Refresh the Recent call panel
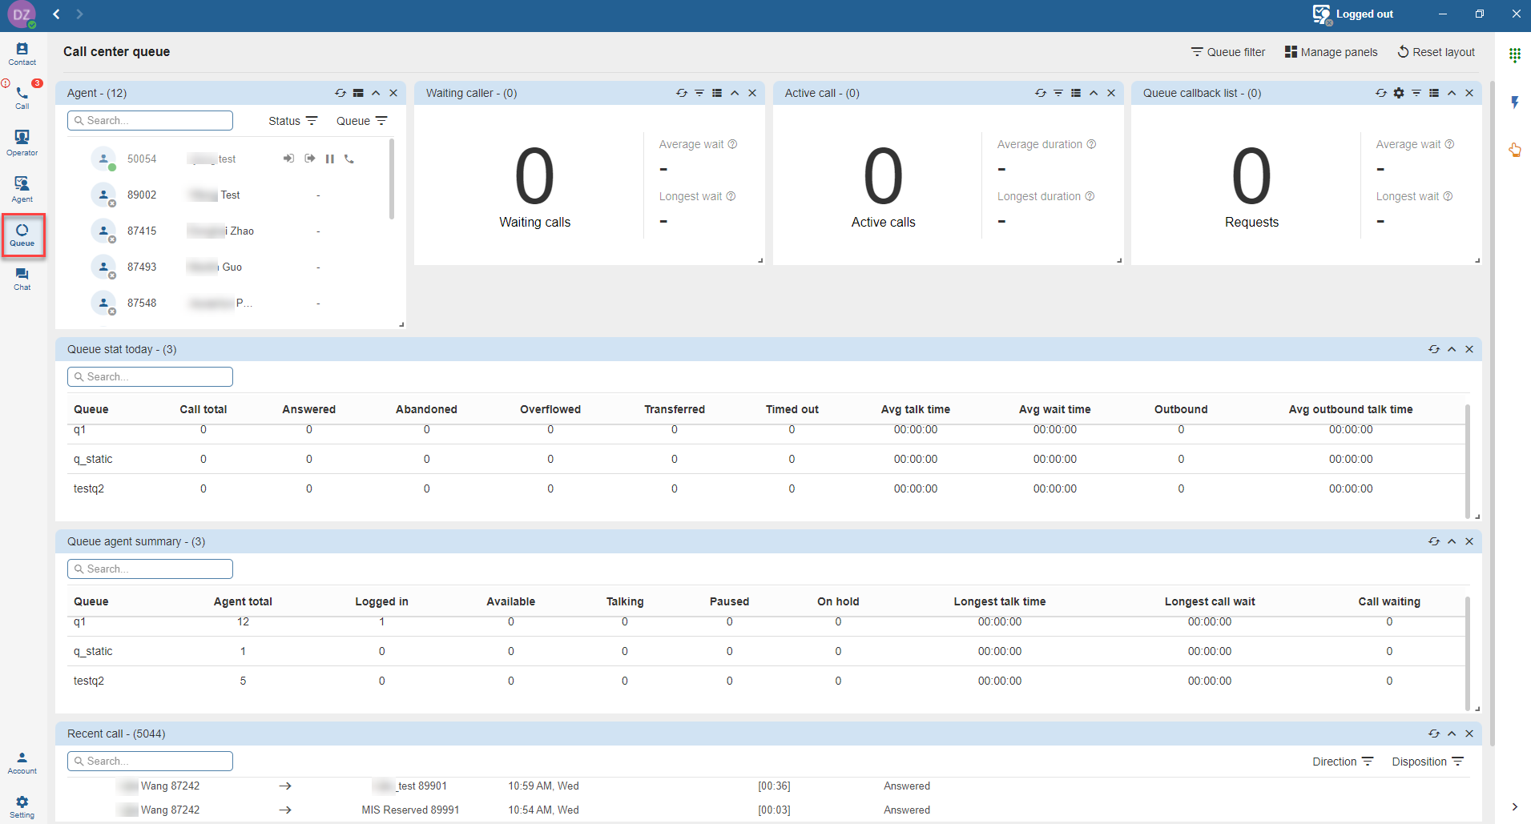Image resolution: width=1531 pixels, height=824 pixels. (1434, 734)
